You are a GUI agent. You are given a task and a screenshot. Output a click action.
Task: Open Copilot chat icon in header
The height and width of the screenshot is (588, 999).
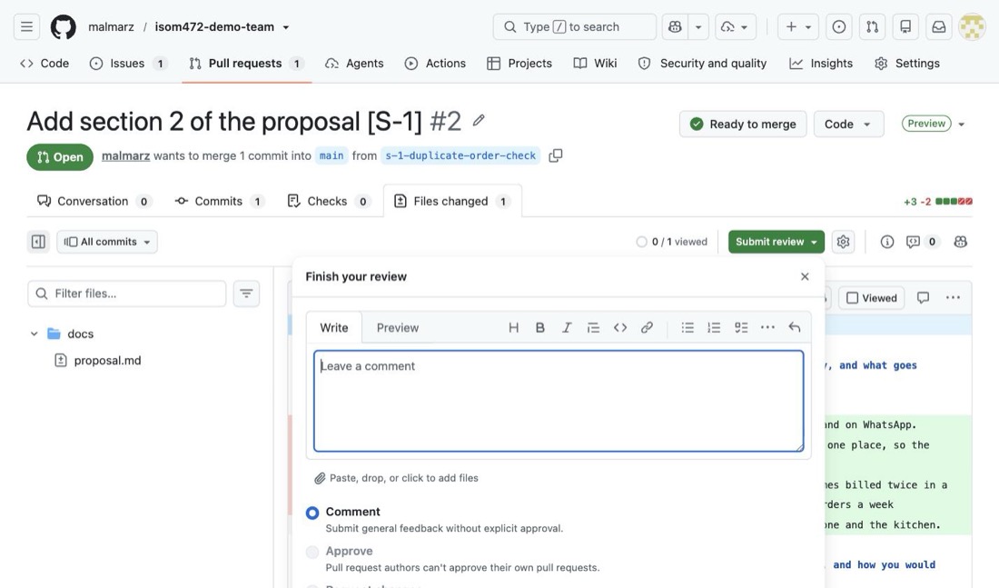pos(676,26)
